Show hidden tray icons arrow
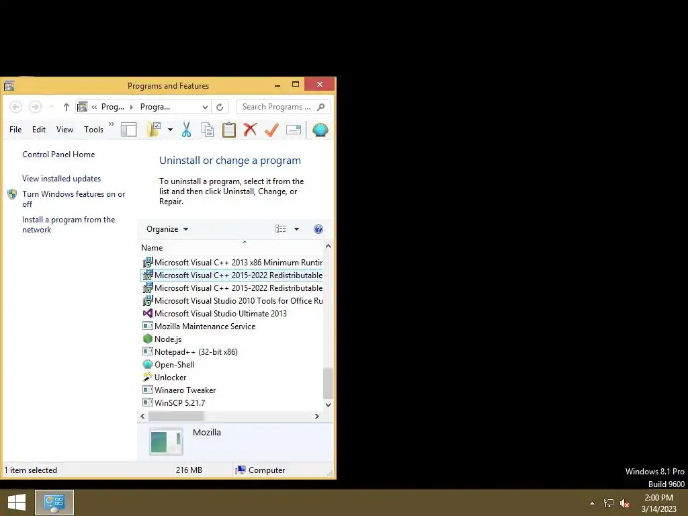 pos(593,503)
